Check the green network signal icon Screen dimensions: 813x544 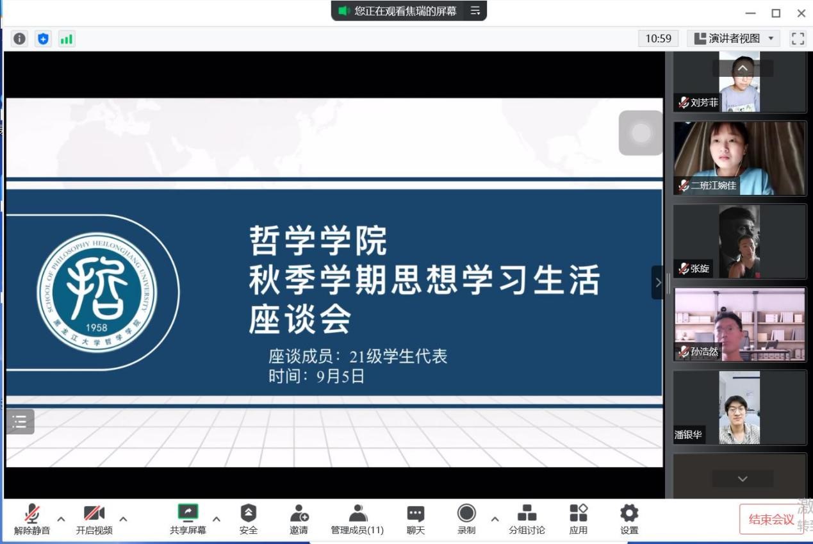pyautogui.click(x=67, y=39)
